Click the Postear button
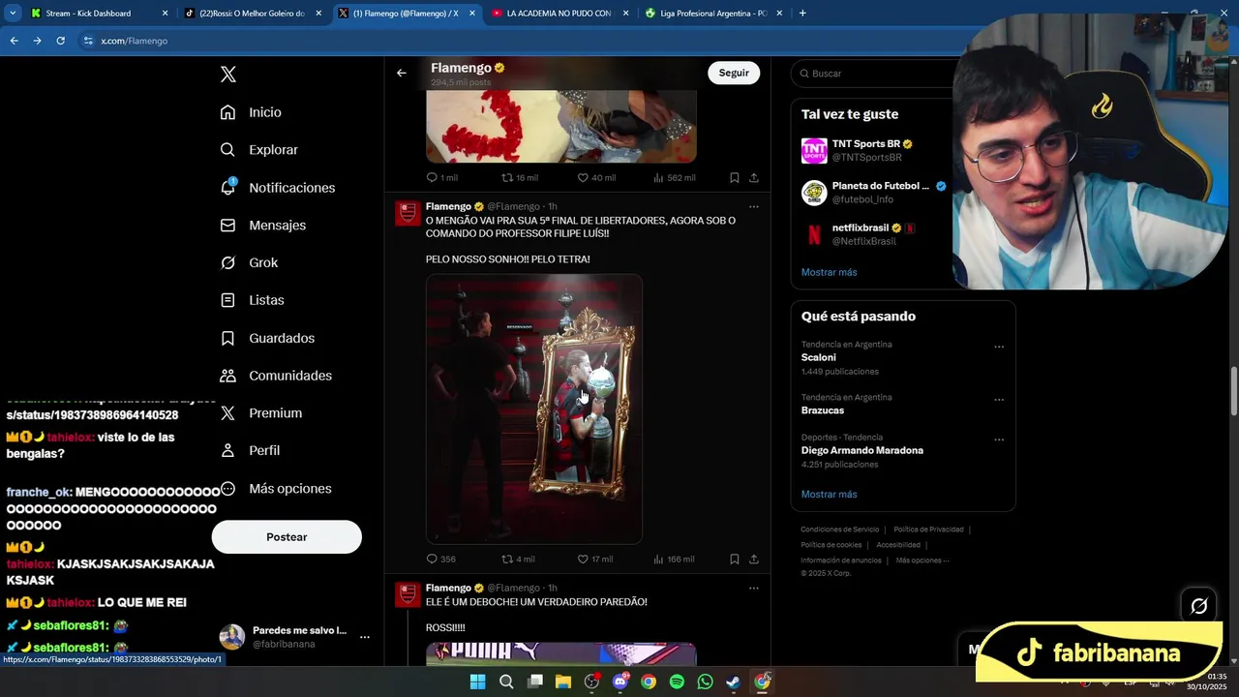The height and width of the screenshot is (697, 1239). click(287, 537)
